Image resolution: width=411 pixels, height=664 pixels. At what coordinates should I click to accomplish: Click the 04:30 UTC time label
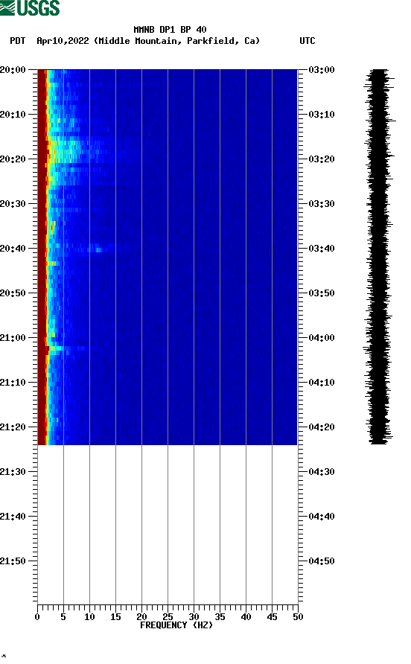tap(322, 472)
